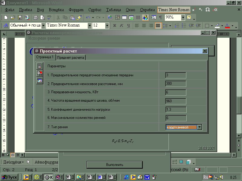Apply the highlight color marker
This screenshot has width=242, height=181.
point(217,25)
